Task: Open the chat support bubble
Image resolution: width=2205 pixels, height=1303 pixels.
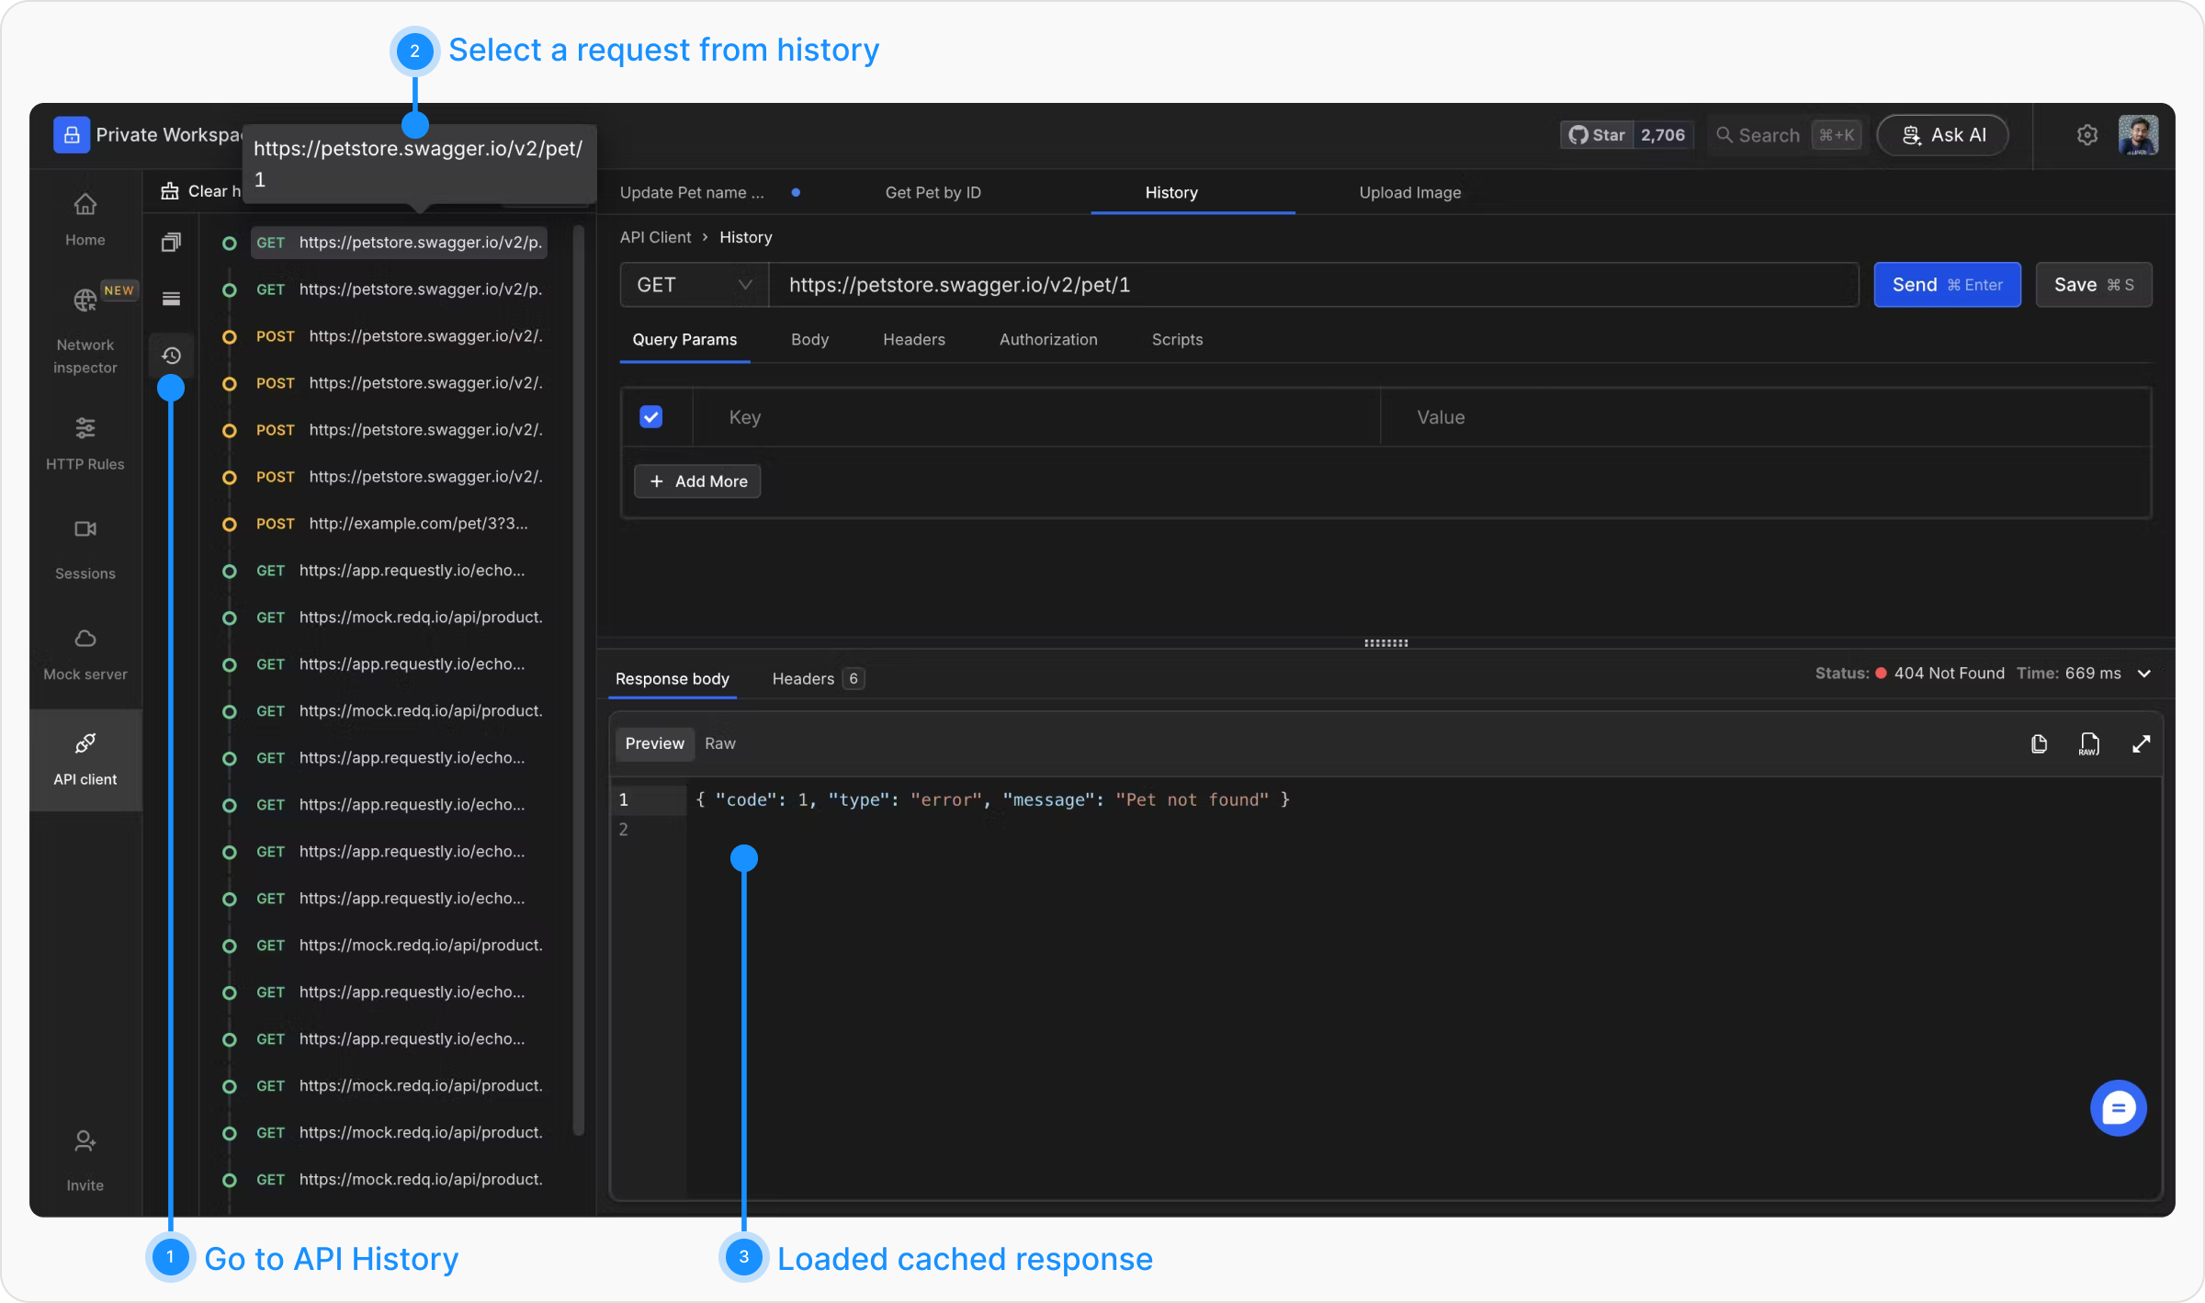Action: [2118, 1108]
